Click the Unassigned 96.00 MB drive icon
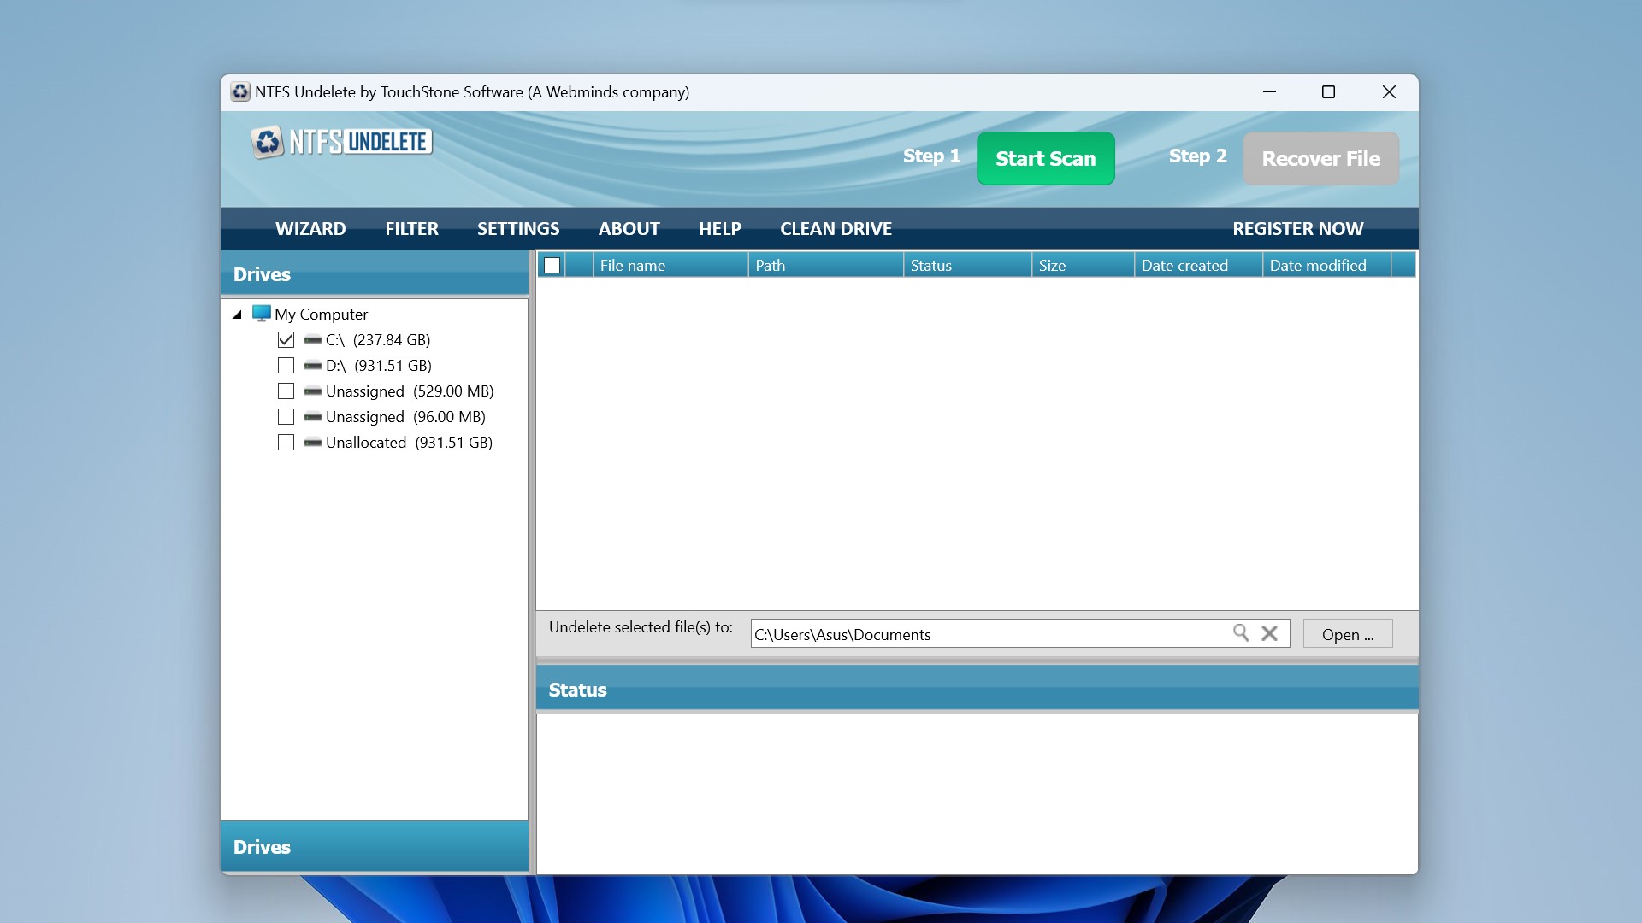The height and width of the screenshot is (923, 1642). 313,417
